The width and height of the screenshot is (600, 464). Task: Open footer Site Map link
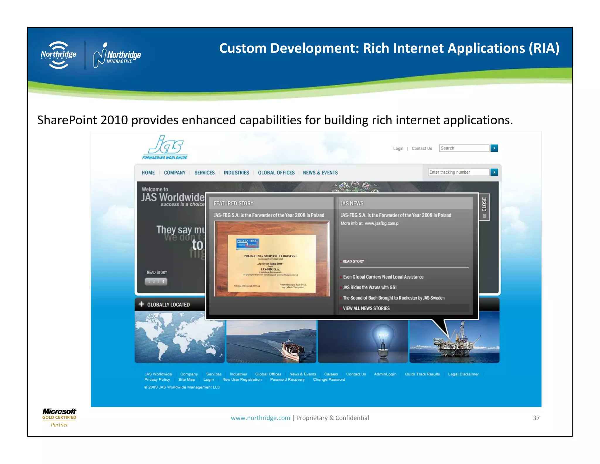(x=187, y=380)
